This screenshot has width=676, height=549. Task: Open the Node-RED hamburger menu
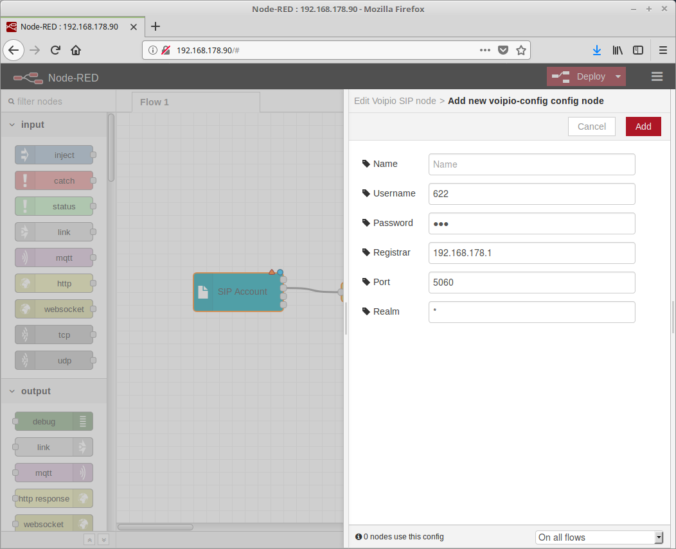click(x=657, y=76)
